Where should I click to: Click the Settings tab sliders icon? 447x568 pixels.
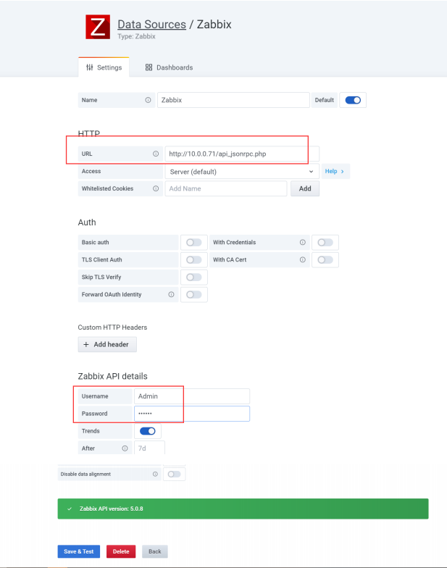90,67
